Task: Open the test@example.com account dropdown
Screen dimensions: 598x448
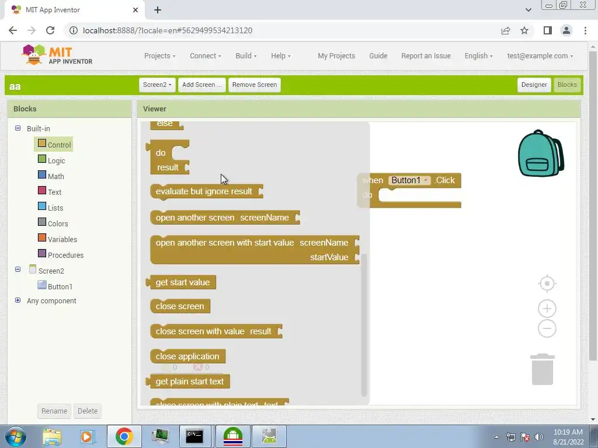Action: click(x=540, y=56)
